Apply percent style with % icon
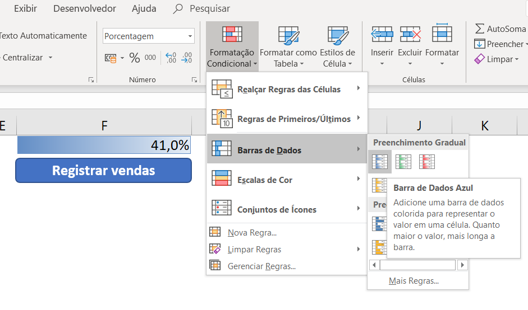This screenshot has width=528, height=310. [x=134, y=58]
